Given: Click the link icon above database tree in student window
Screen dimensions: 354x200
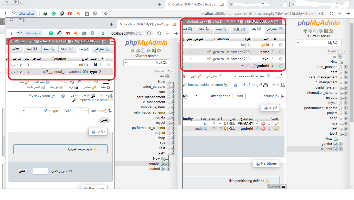Looking at the screenshot, I should (334, 57).
